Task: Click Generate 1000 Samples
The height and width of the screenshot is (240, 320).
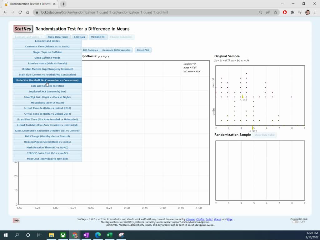Action: (x=116, y=50)
